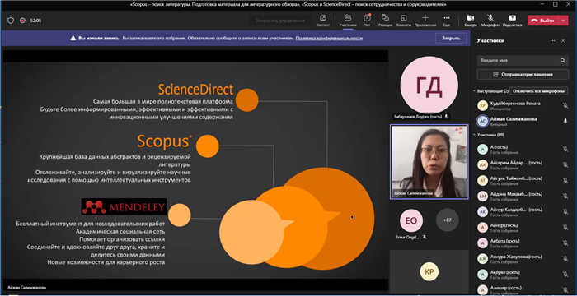
Task: Click the КР self-view tile
Action: (429, 272)
